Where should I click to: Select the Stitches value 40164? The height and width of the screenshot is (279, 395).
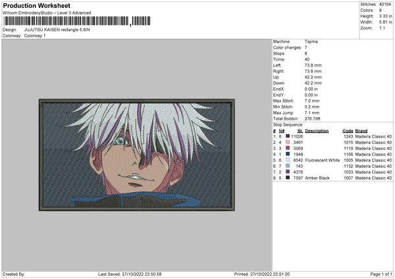coord(384,6)
